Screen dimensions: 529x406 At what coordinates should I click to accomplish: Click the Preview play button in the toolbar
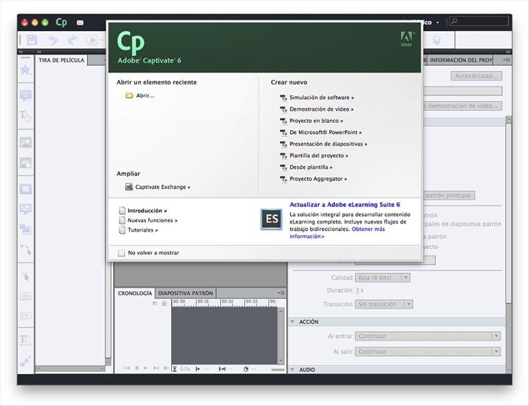point(92,40)
